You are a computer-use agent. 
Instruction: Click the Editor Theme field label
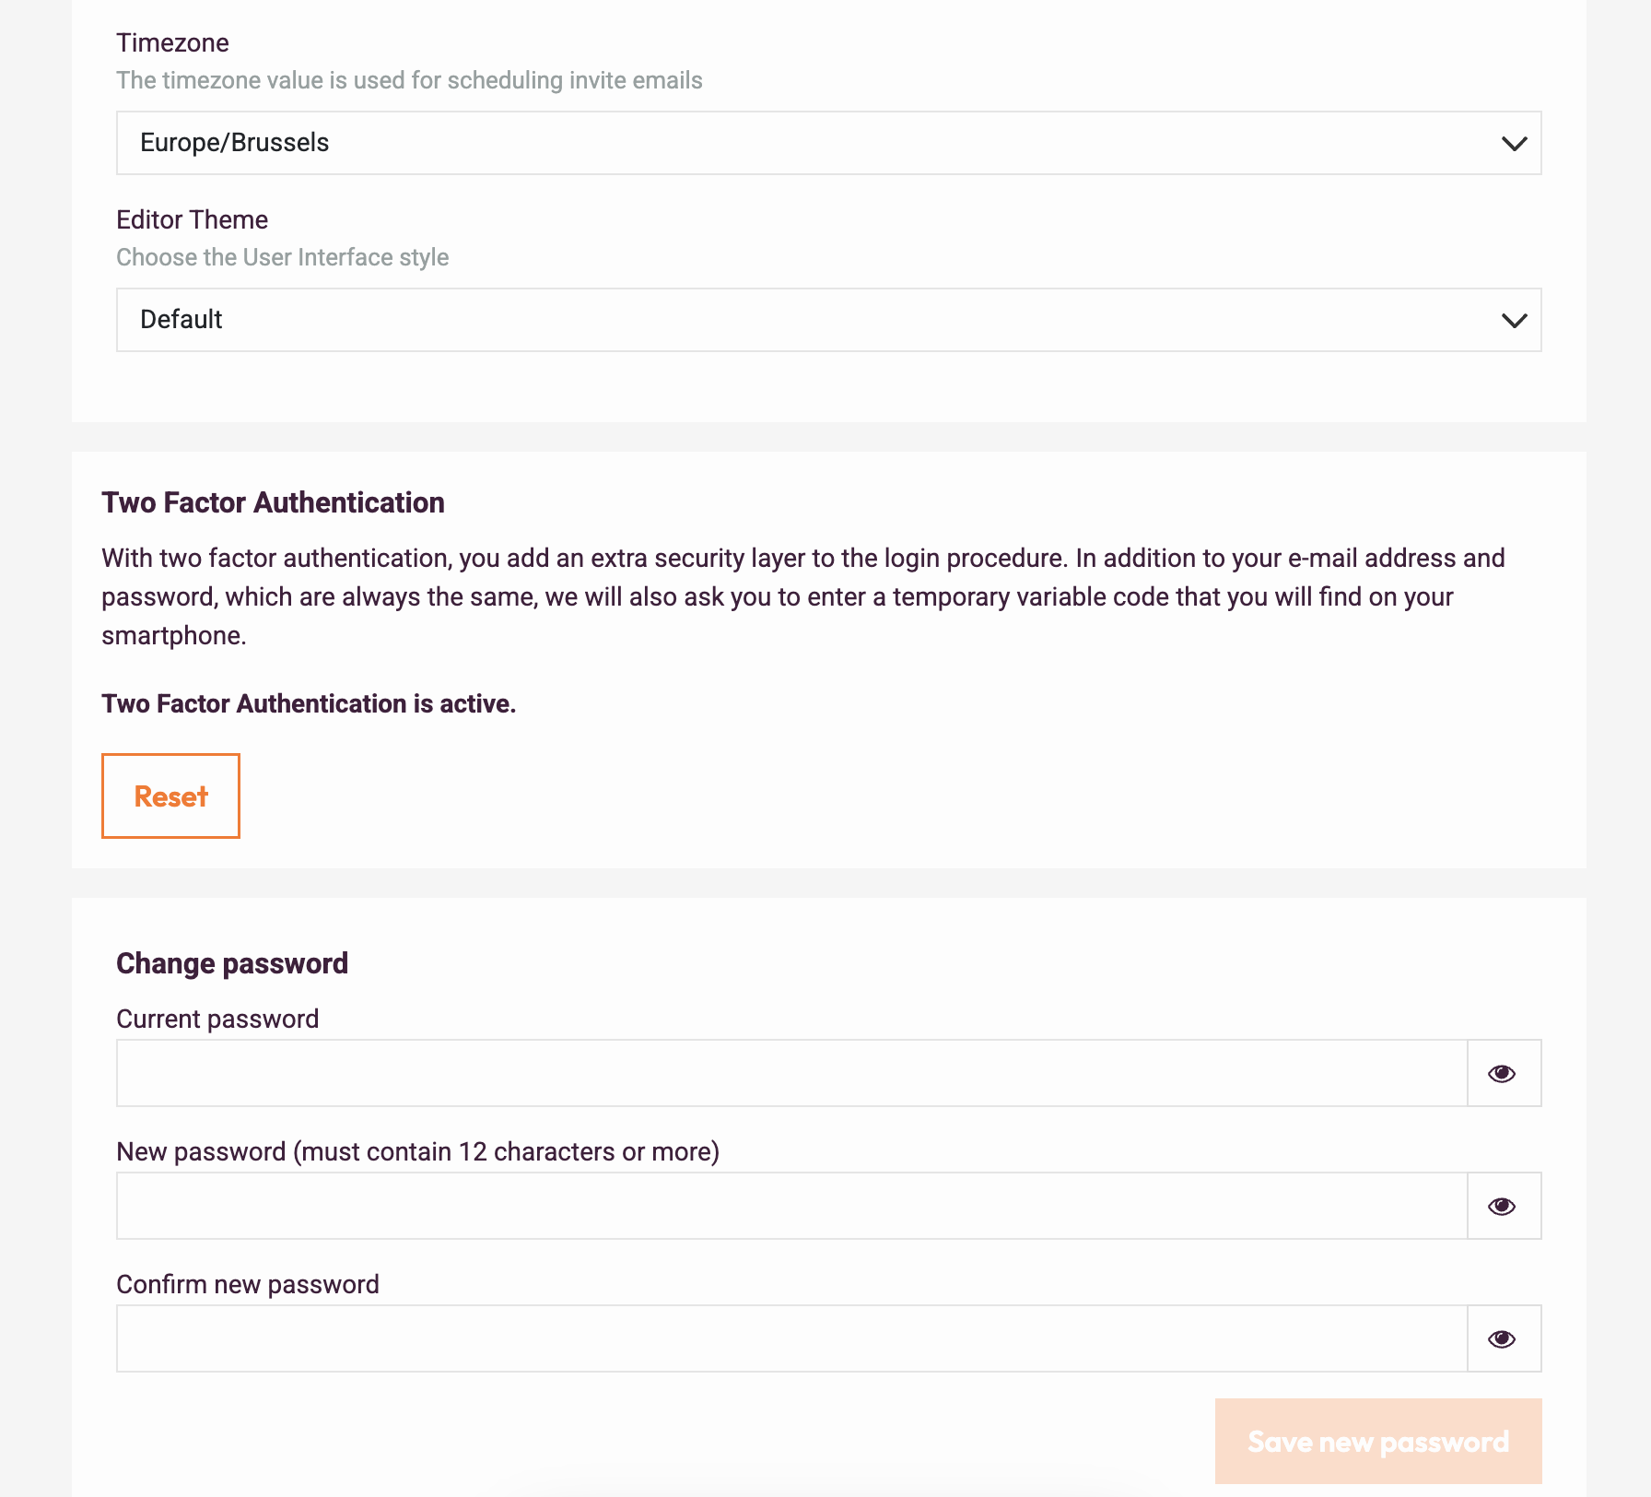(x=192, y=220)
